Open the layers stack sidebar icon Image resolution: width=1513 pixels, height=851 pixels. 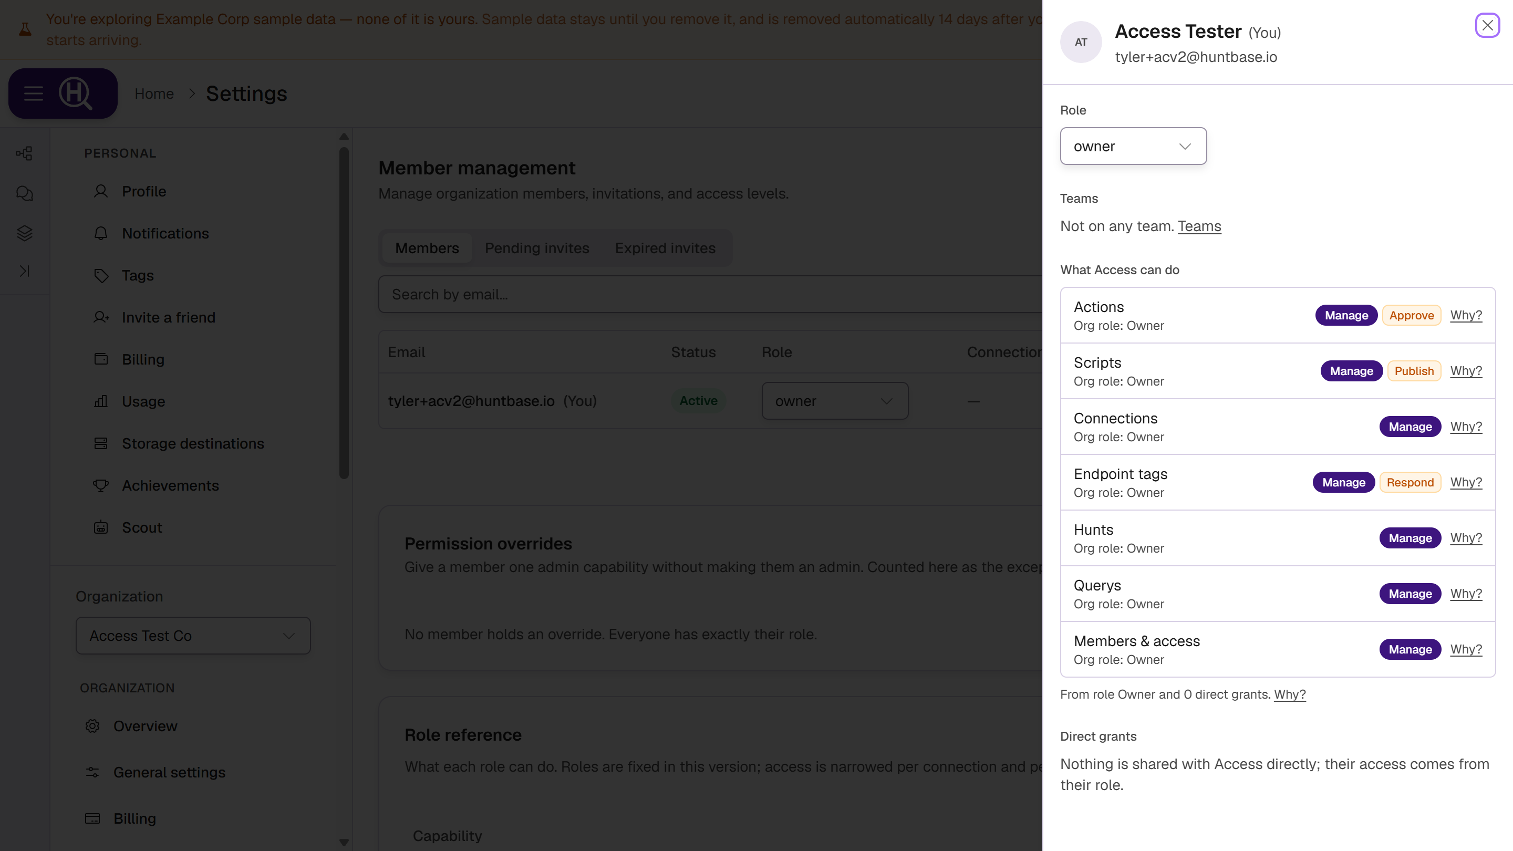(24, 233)
